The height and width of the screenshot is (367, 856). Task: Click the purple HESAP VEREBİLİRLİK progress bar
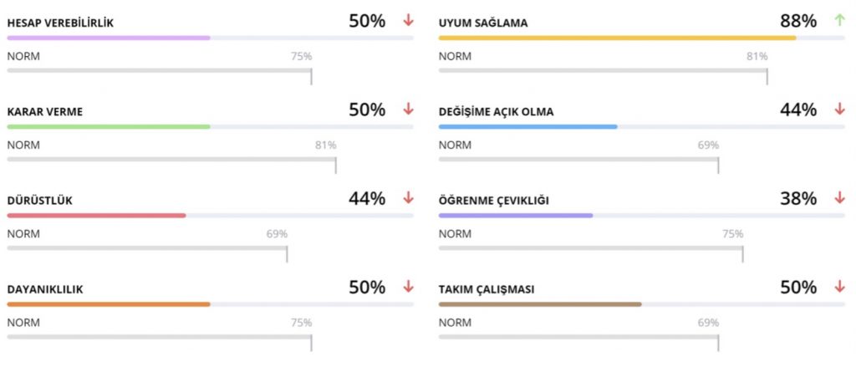[x=109, y=38]
